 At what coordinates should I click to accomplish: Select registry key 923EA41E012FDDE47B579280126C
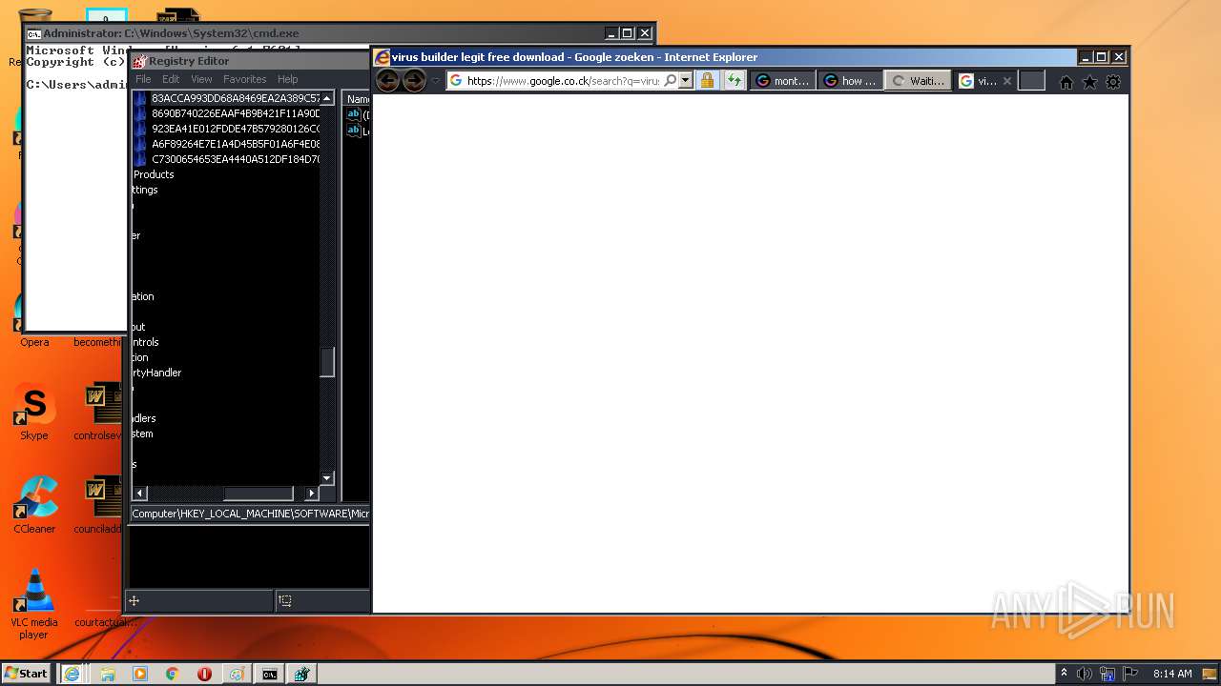[236, 129]
